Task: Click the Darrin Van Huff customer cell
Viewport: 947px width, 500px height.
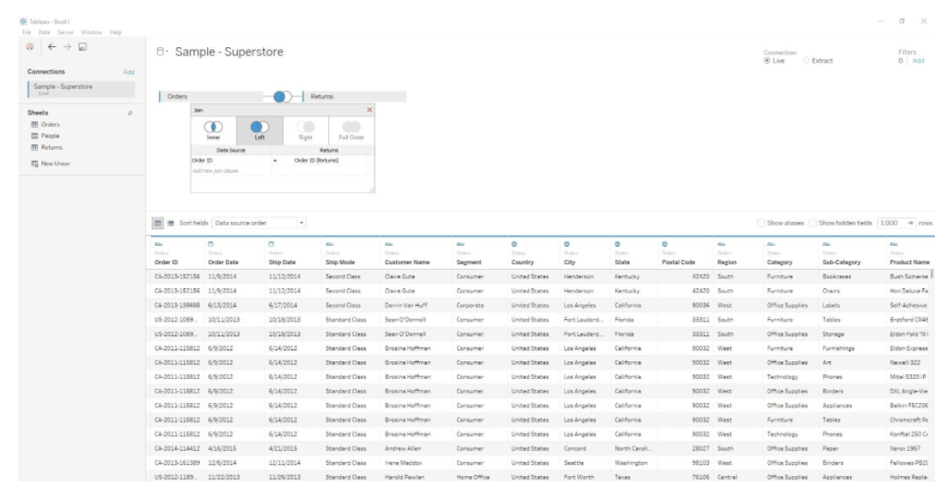Action: [406, 306]
